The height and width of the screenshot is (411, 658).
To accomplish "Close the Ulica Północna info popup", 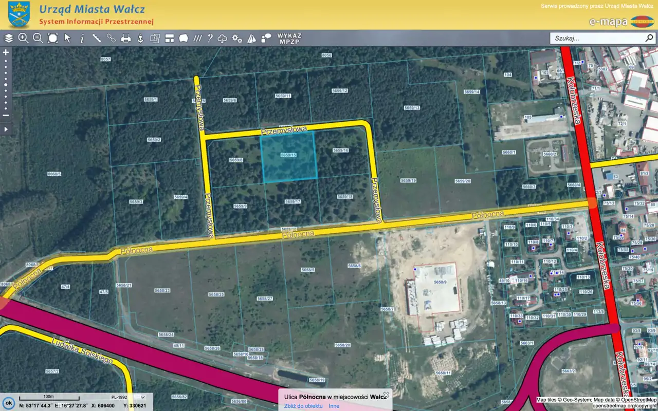I will coord(386,395).
